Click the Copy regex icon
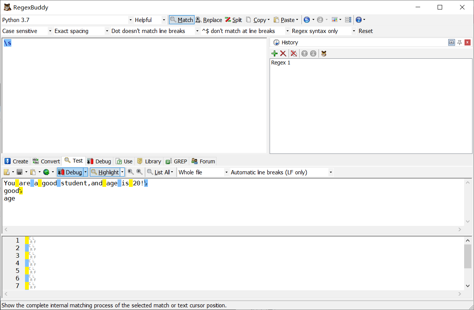 [x=249, y=20]
